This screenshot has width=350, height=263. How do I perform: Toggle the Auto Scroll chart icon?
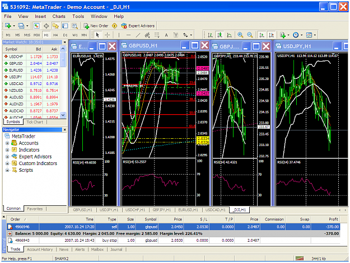[x=262, y=35]
